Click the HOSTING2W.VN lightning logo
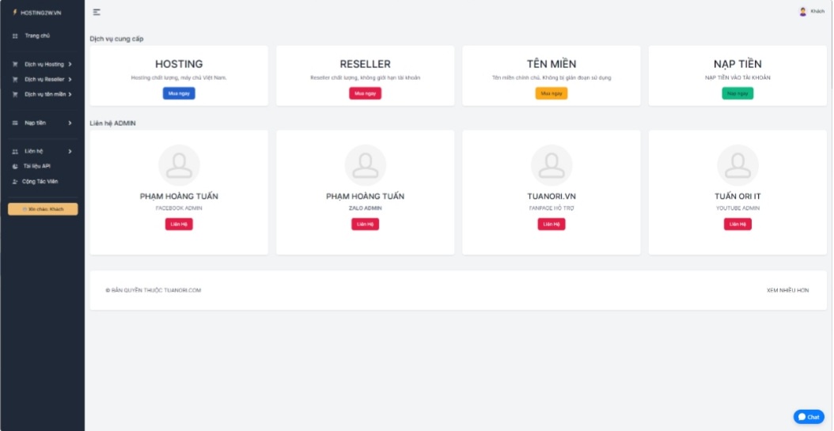 point(14,12)
